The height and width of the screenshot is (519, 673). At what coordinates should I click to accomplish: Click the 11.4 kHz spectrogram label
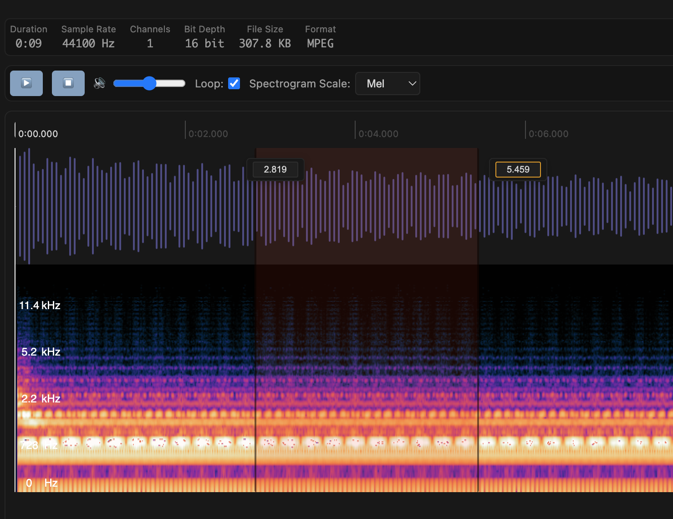tap(40, 305)
